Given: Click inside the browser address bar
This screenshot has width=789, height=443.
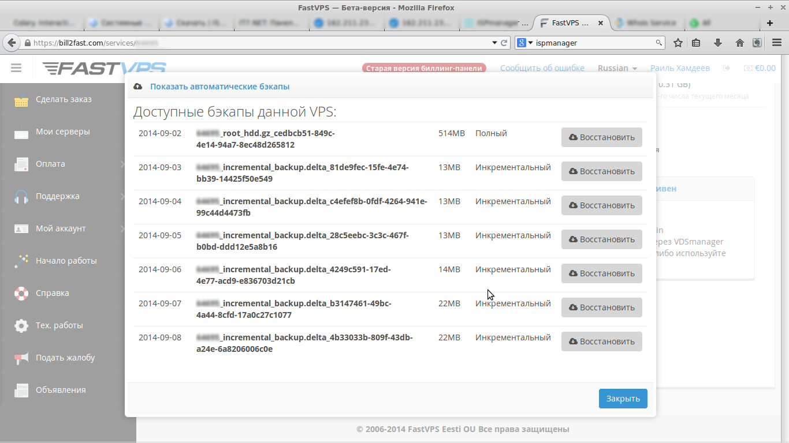Looking at the screenshot, I should pyautogui.click(x=231, y=42).
